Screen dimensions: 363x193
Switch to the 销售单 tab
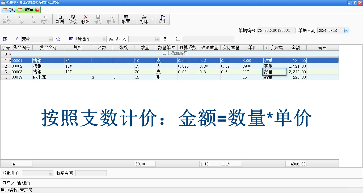27,10
